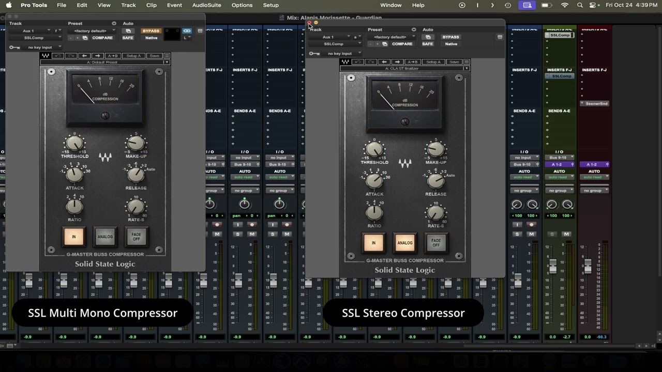This screenshot has height=372, width=662.
Task: Open the no key input dropdown in left plugin
Action: 41,48
